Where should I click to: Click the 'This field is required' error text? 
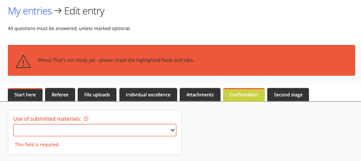37,145
